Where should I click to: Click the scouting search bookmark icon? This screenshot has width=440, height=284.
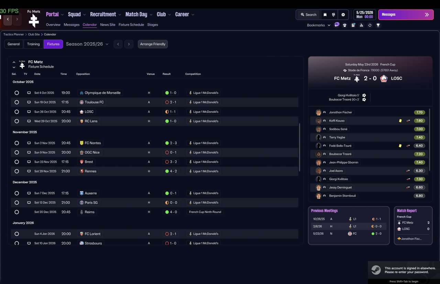click(361, 25)
